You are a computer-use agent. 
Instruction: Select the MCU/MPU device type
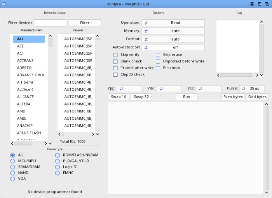(x=12, y=161)
